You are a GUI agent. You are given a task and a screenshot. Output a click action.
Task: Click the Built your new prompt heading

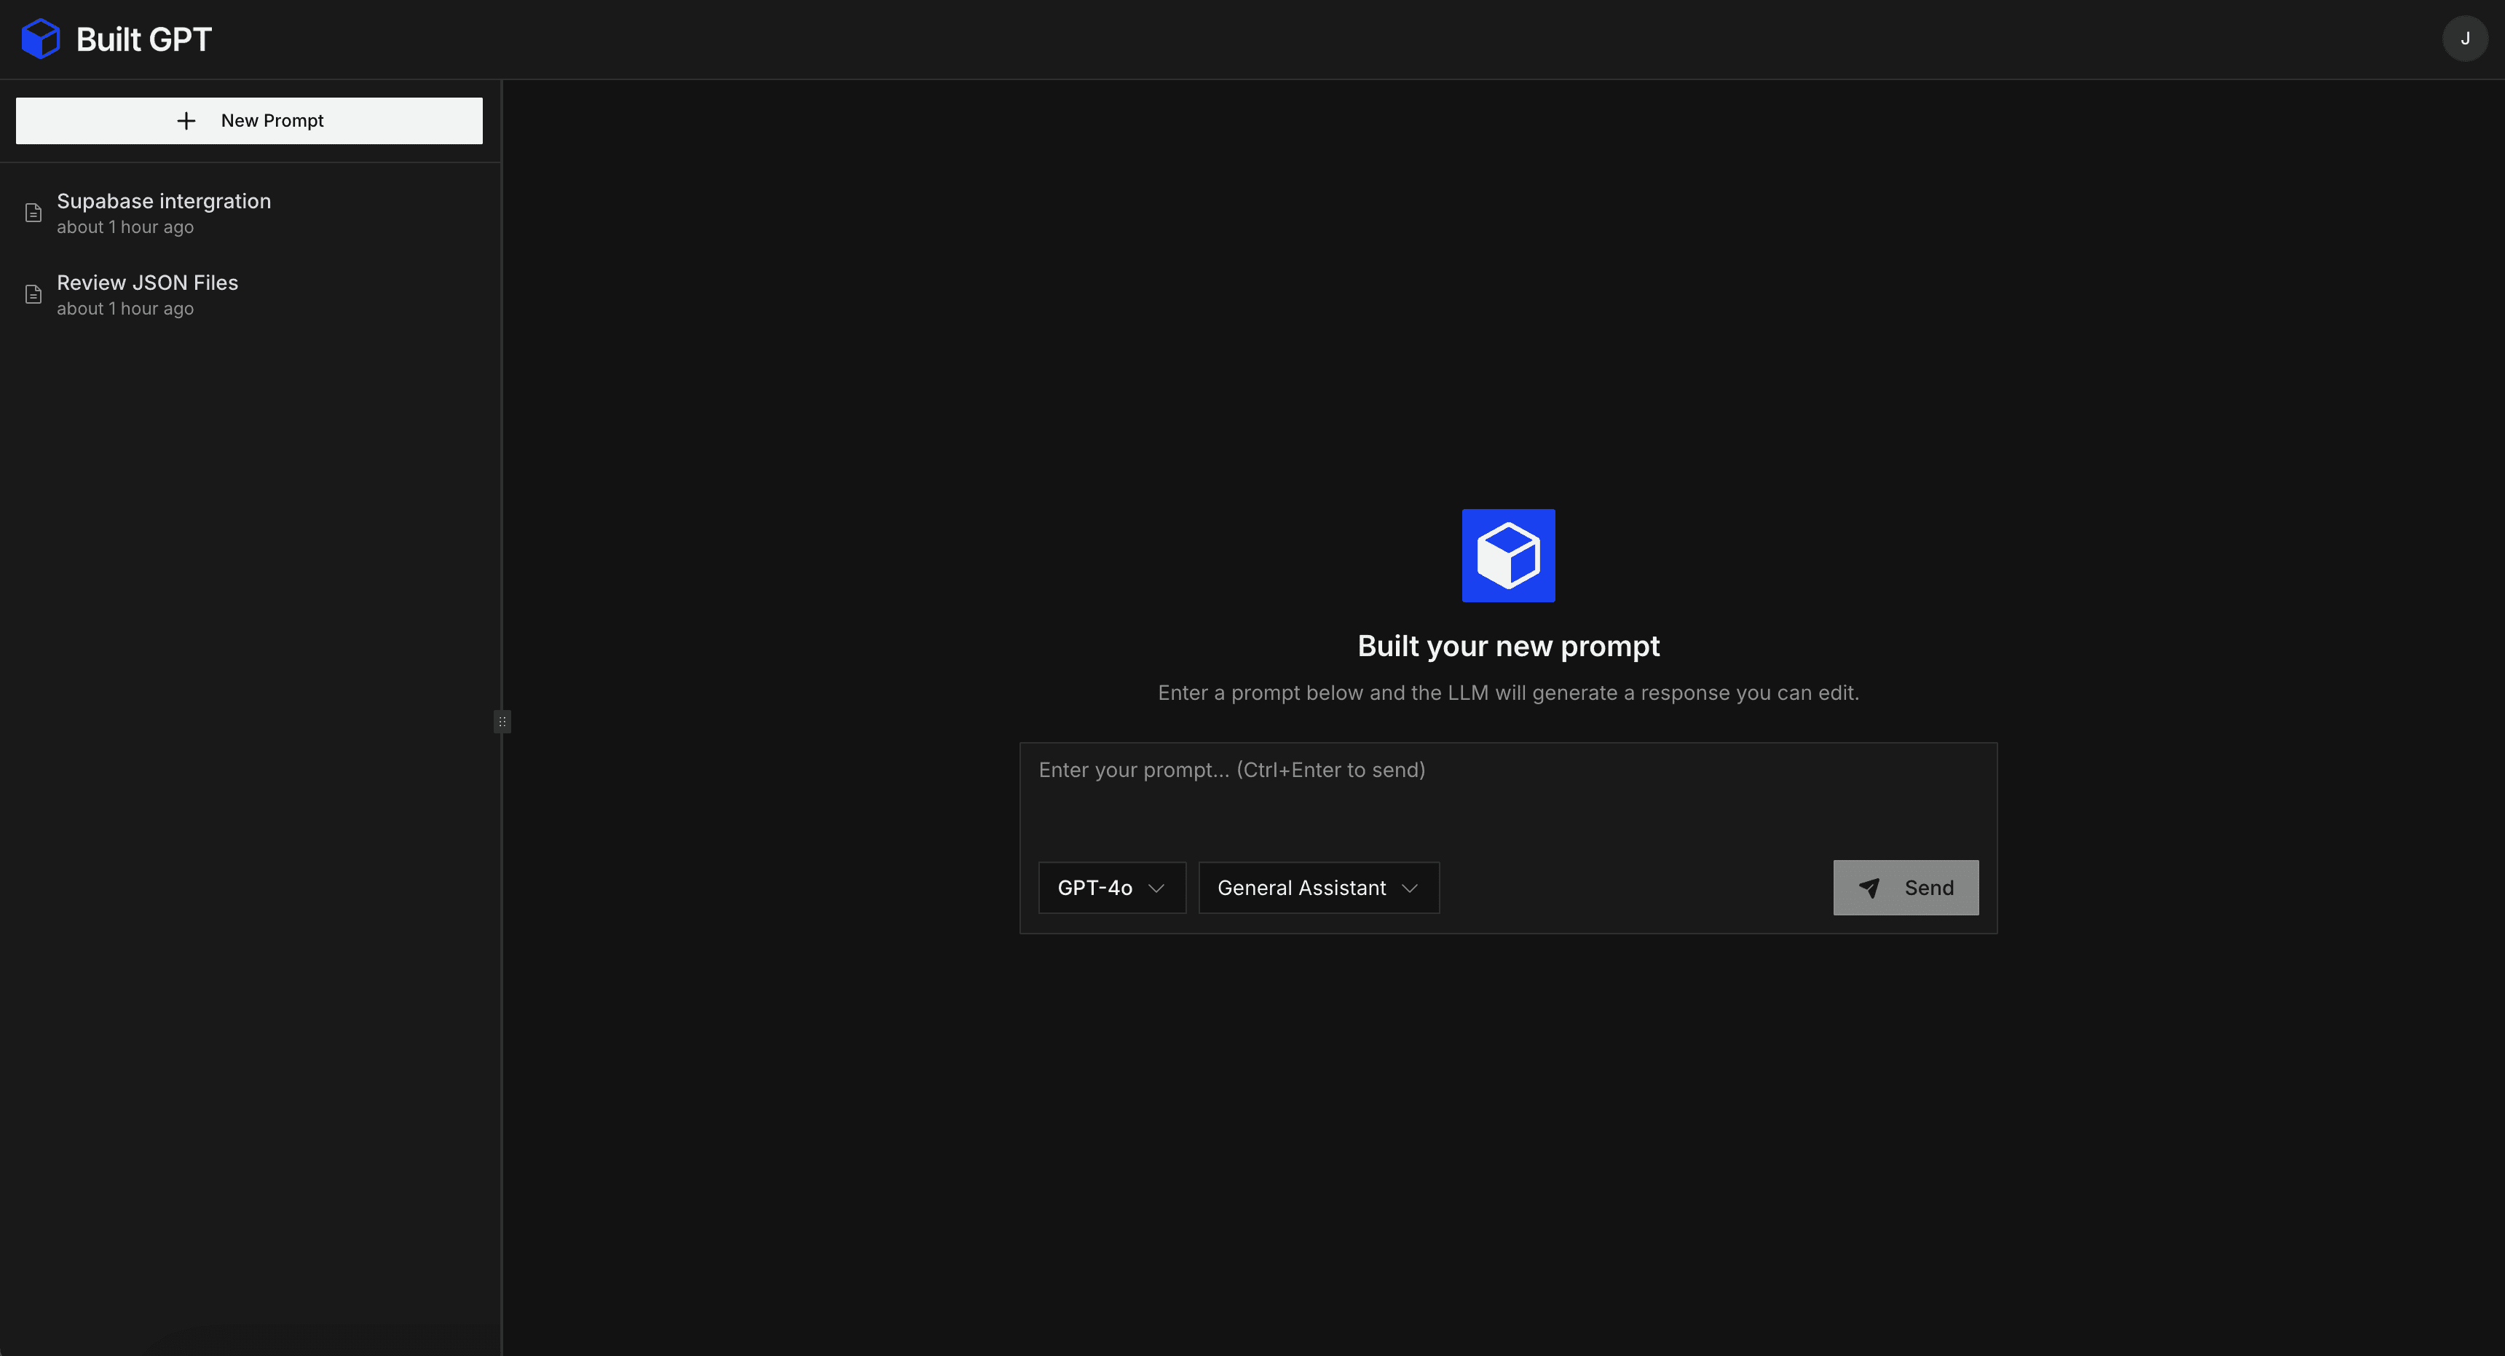click(1507, 646)
